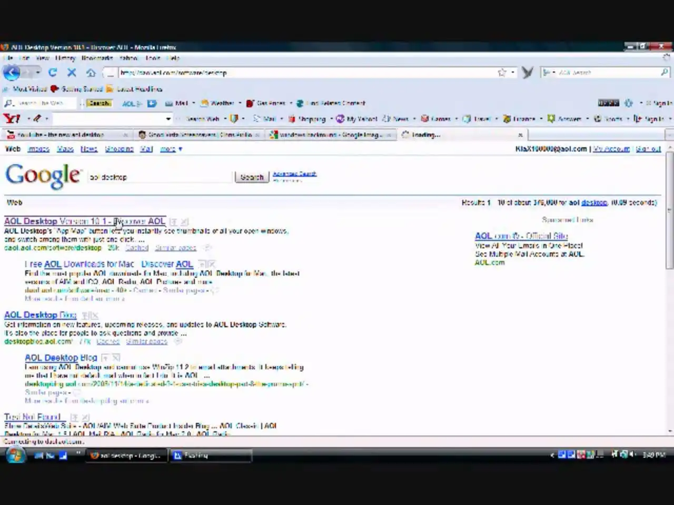Expand Google 'more' dropdown
The image size is (674, 505).
[x=171, y=149]
